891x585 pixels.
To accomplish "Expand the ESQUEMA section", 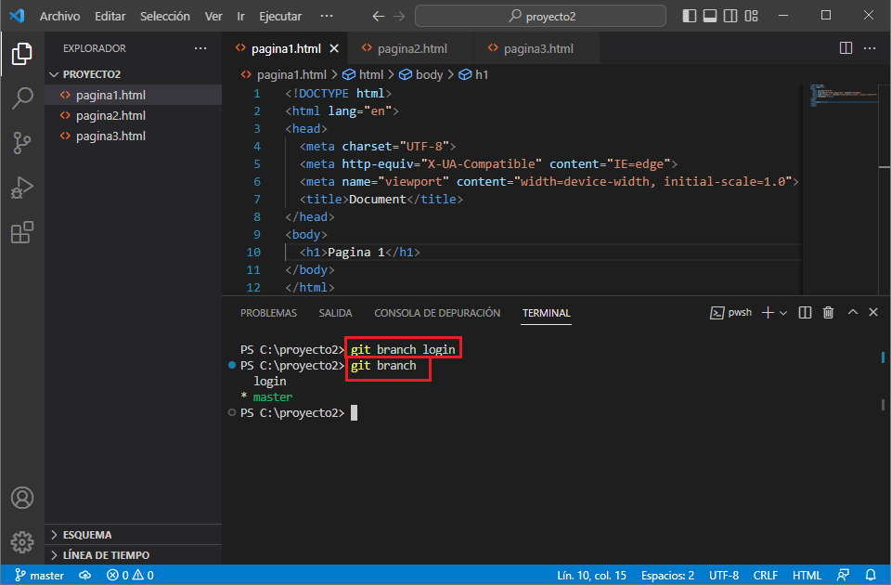I will [x=133, y=535].
